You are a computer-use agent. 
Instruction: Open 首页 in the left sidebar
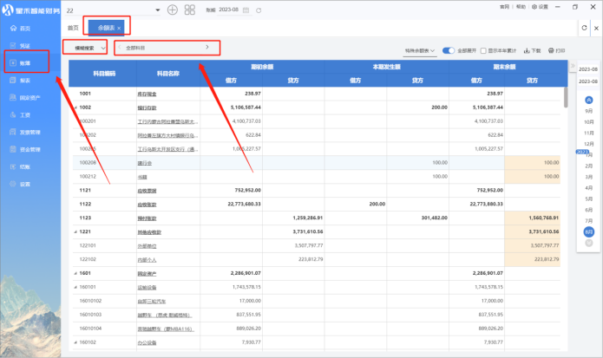coord(24,29)
